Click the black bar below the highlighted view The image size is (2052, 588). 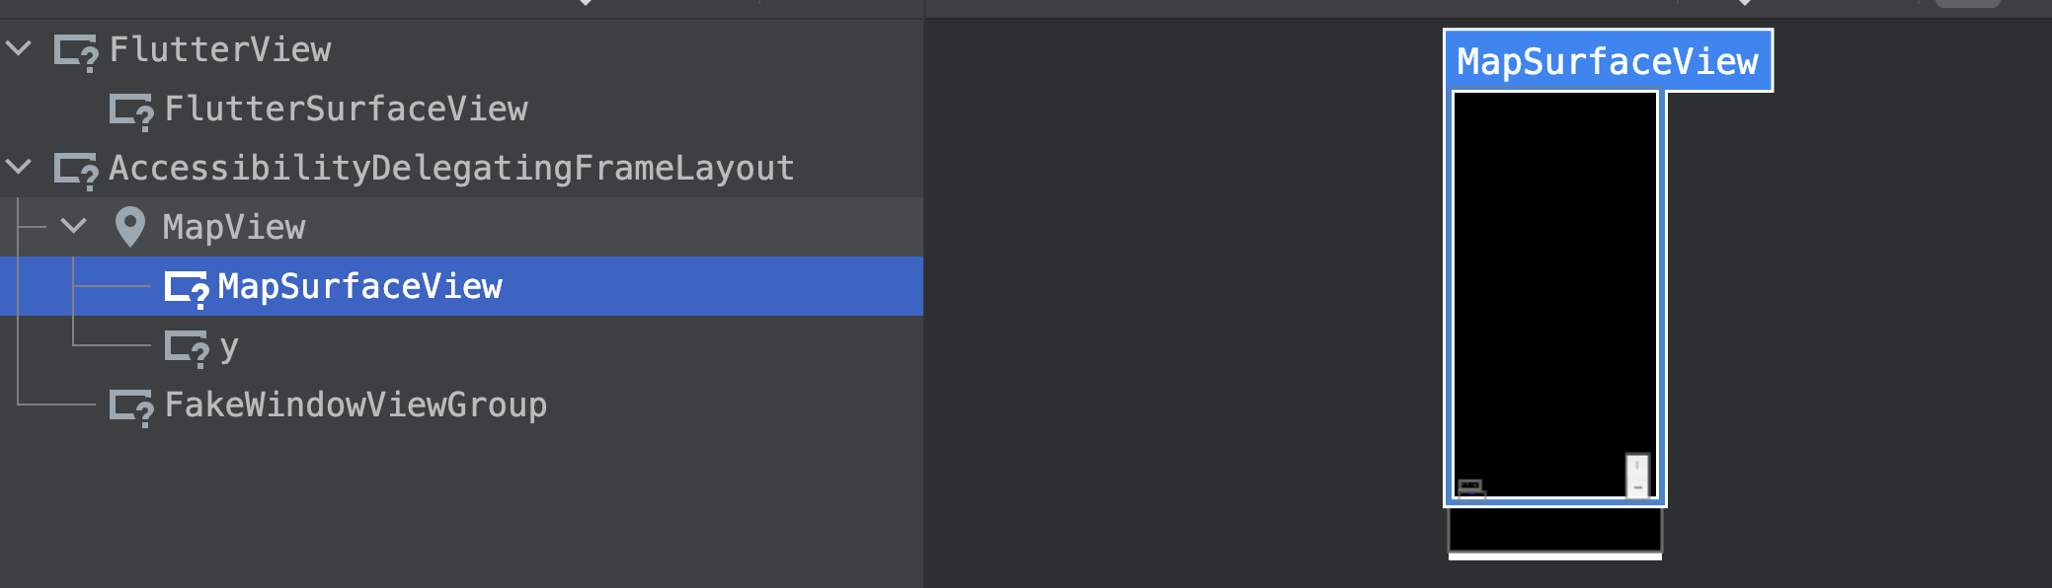[1555, 530]
